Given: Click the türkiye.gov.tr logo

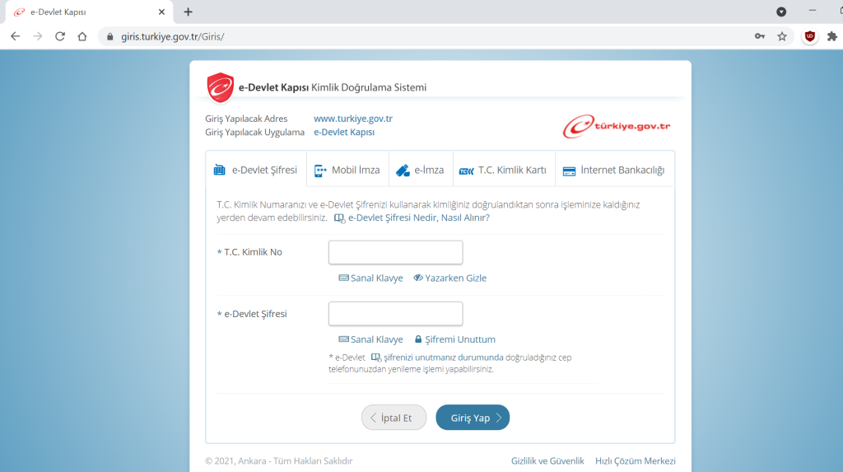Looking at the screenshot, I should pos(616,127).
